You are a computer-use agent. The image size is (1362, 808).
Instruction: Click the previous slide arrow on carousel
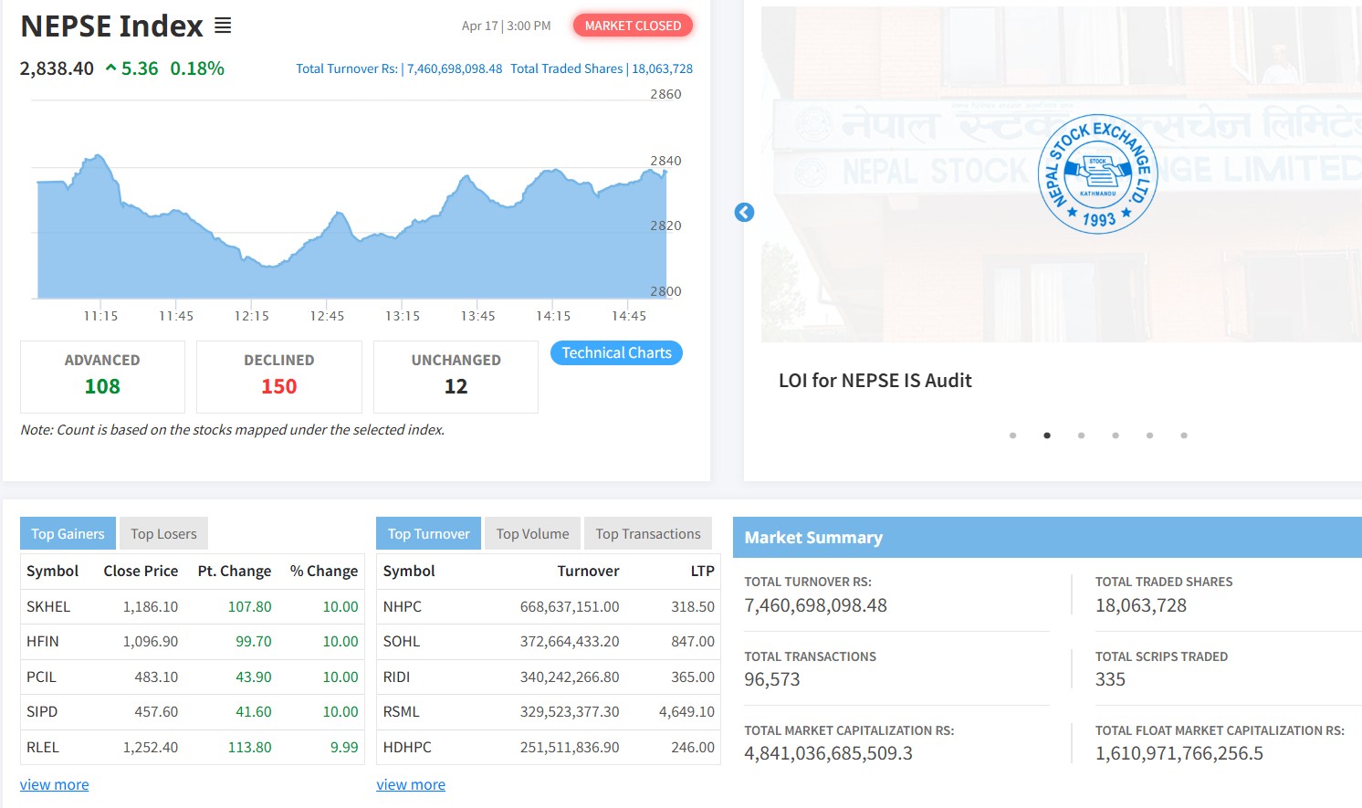(x=744, y=213)
